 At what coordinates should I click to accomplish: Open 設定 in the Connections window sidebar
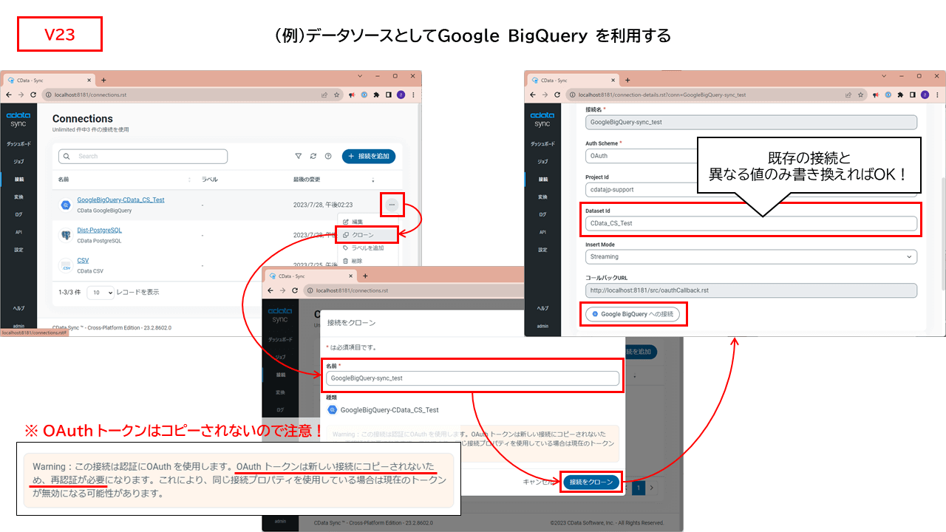[x=18, y=250]
